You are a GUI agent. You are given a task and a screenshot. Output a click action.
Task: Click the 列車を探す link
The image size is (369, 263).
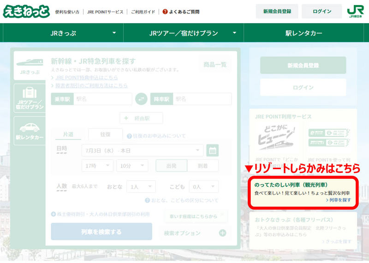click(339, 200)
